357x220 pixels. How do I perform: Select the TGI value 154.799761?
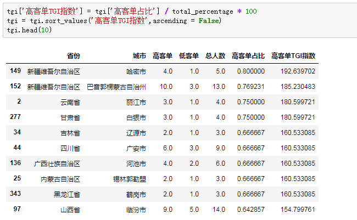click(x=297, y=210)
